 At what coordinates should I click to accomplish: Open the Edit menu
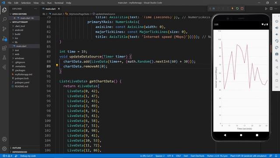pos(16,3)
